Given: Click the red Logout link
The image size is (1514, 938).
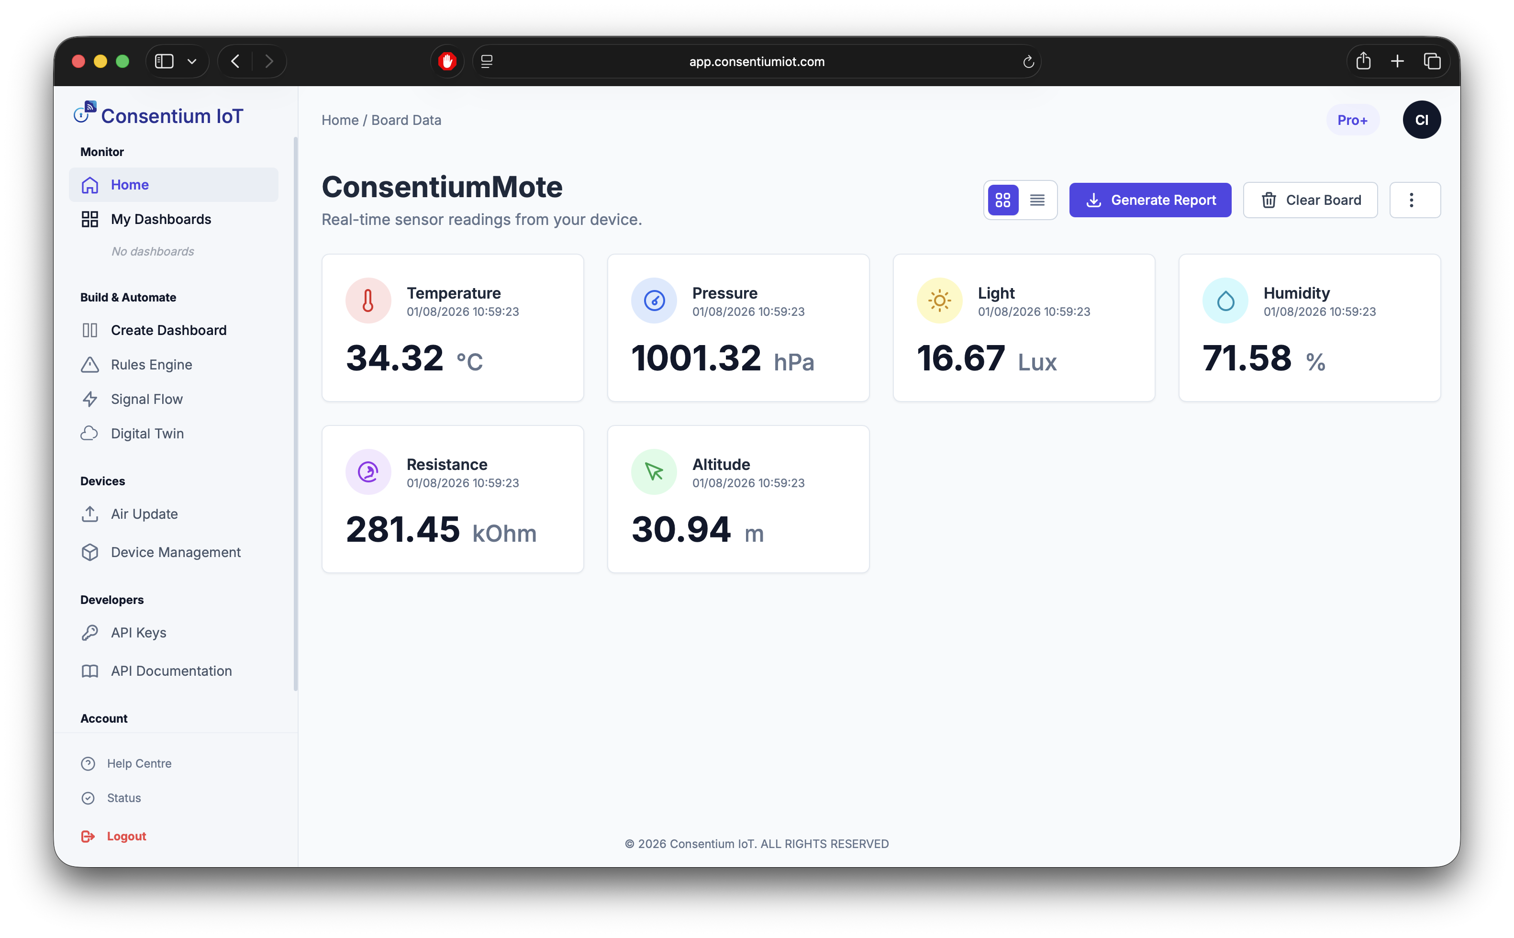Looking at the screenshot, I should pos(114,836).
